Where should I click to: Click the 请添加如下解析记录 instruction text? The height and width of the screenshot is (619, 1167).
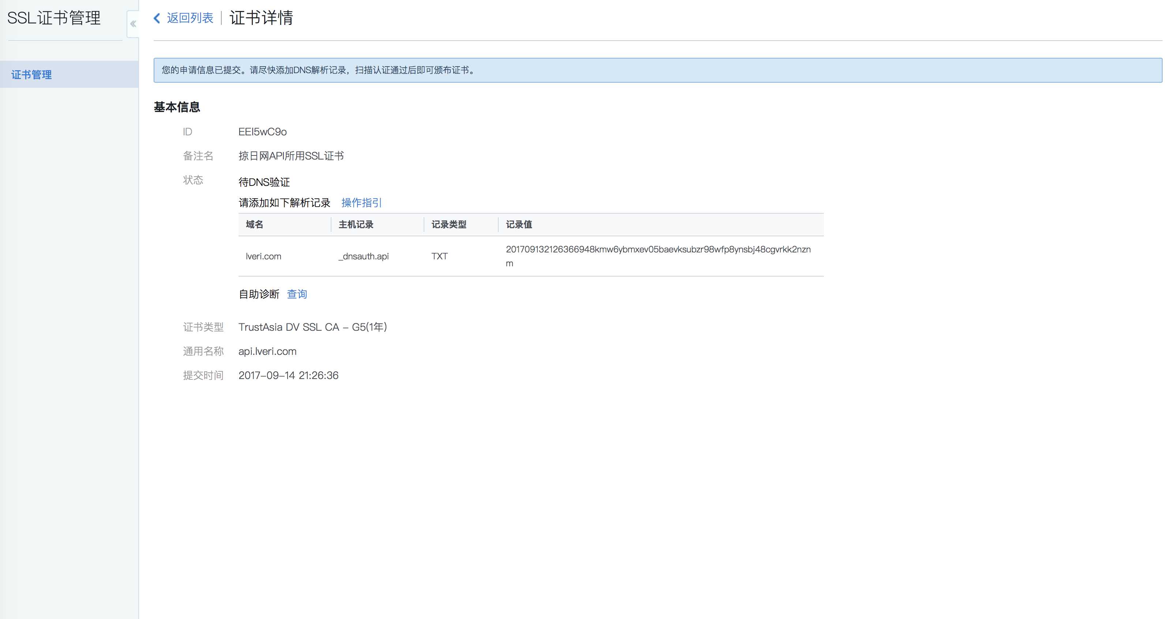tap(285, 203)
